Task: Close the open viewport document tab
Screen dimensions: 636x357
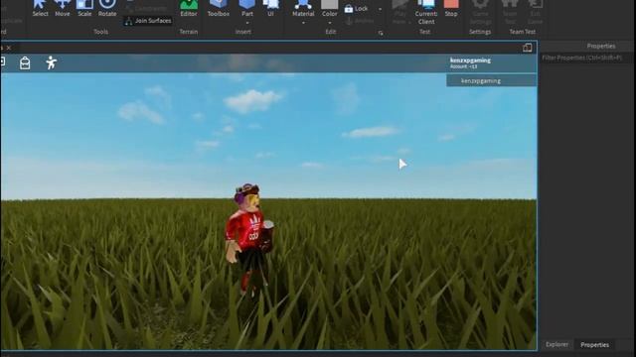Action: pos(9,48)
